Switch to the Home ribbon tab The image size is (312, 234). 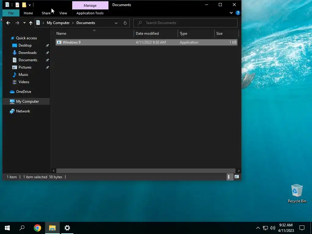[x=28, y=13]
